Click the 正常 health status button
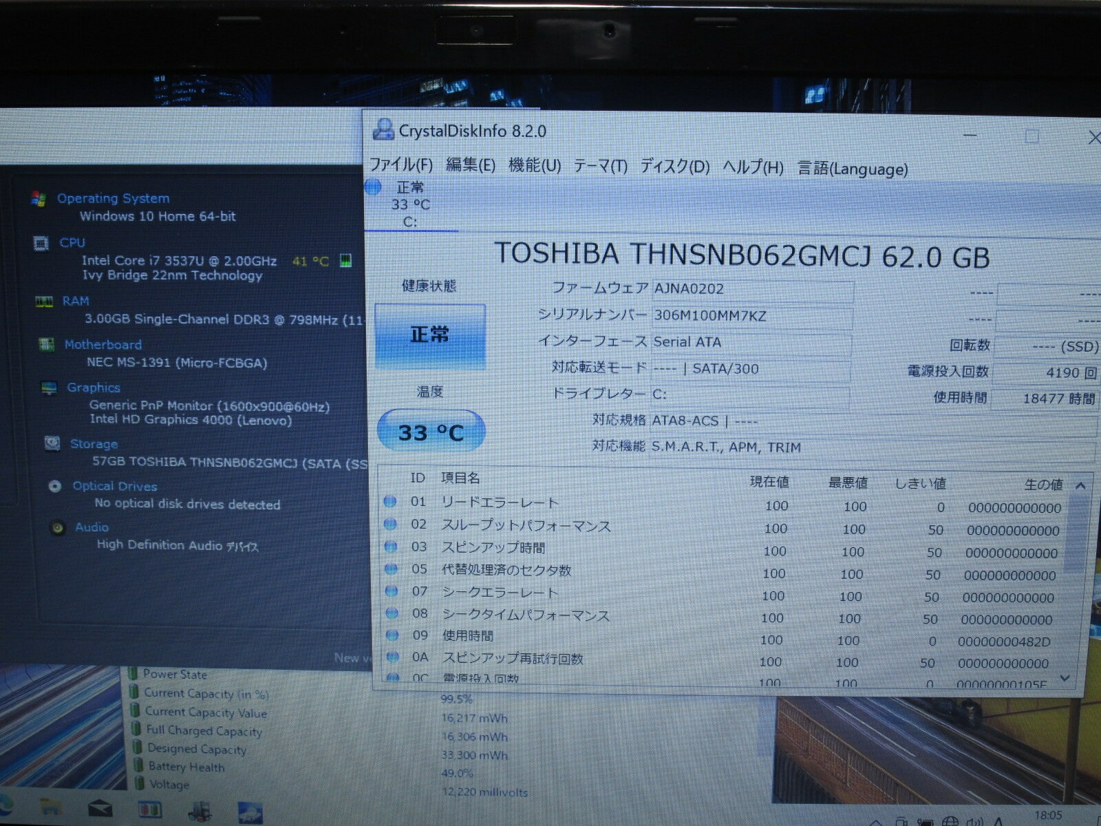1101x826 pixels. (432, 337)
